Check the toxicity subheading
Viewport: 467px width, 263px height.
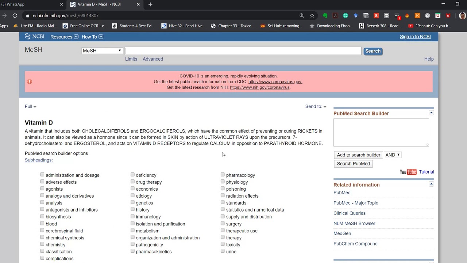223,244
